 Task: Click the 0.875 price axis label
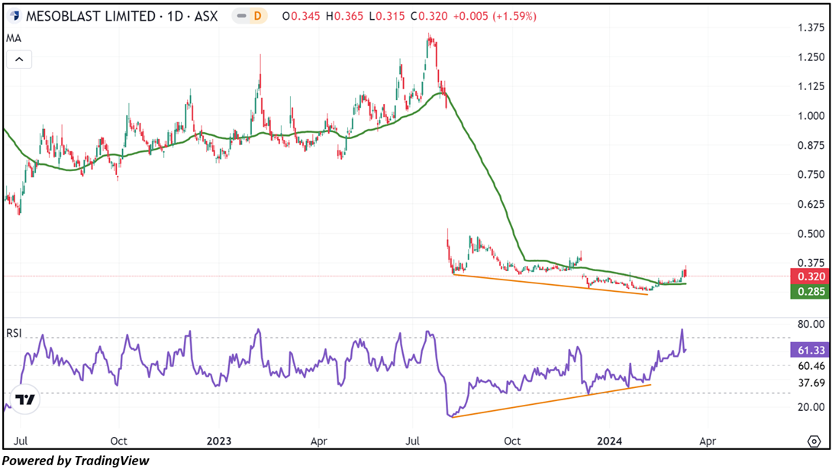pyautogui.click(x=811, y=145)
